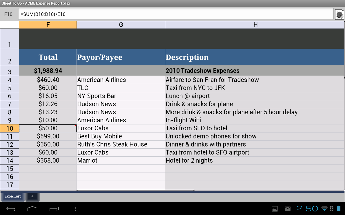The height and width of the screenshot is (215, 345).
Task: Tap the Bluetooth status icon
Action: (332, 209)
